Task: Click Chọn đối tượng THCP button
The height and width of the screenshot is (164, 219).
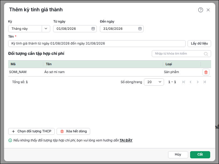Action: pyautogui.click(x=31, y=131)
